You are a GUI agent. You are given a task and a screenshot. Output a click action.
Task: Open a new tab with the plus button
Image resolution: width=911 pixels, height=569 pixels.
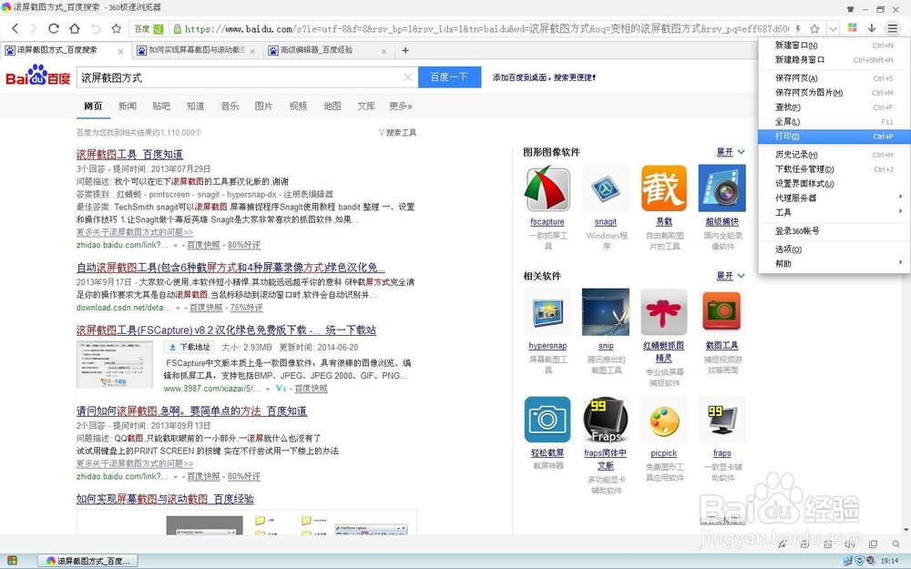(405, 50)
